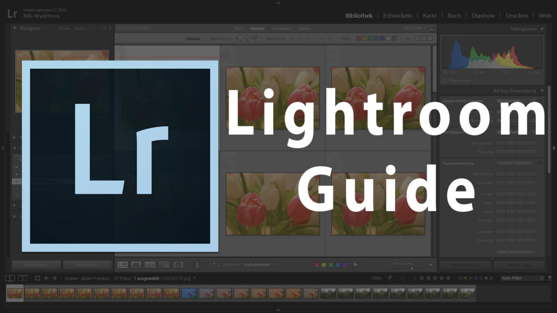Image resolution: width=557 pixels, height=313 pixels.
Task: Open the second window via the '2' icon
Action: [23, 278]
